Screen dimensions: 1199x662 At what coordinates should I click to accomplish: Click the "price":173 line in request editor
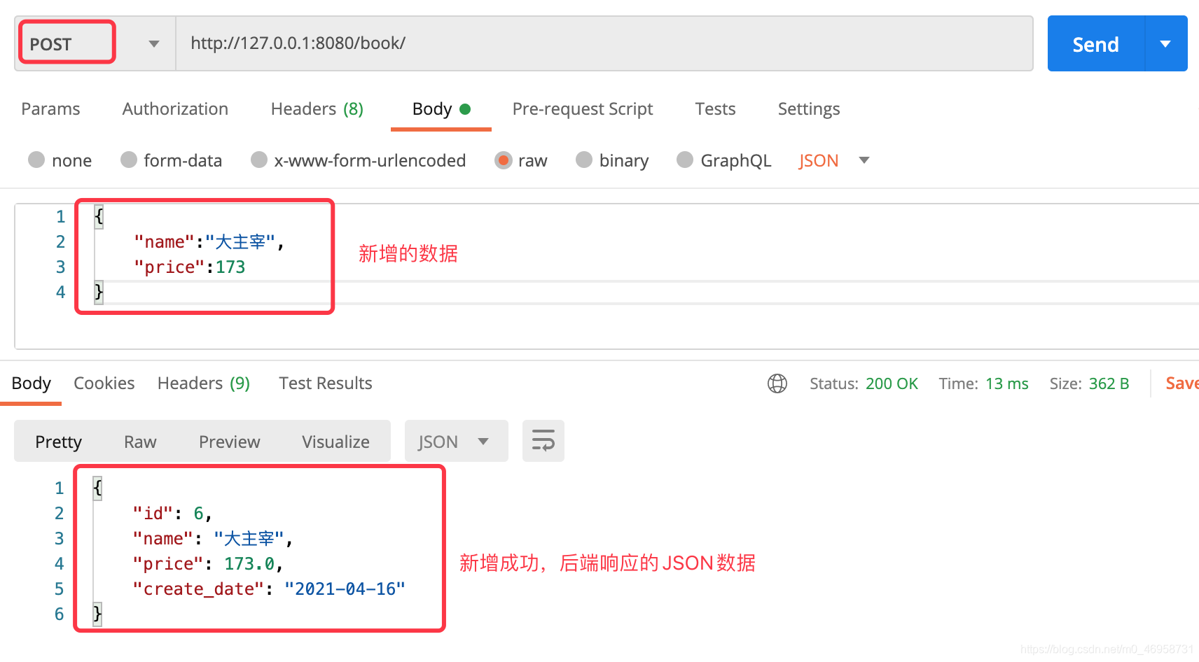click(190, 267)
